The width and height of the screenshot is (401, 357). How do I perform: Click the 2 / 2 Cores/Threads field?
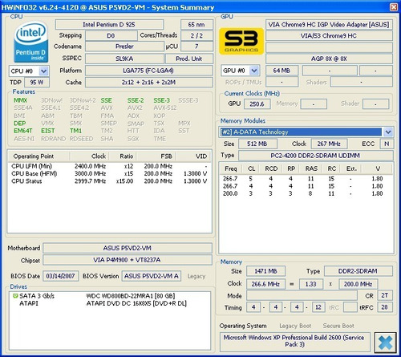(x=196, y=35)
